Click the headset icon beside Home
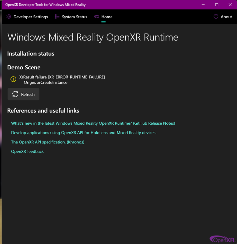The width and height of the screenshot is (237, 244). 97,17
